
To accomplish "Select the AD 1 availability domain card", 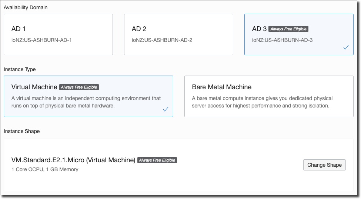I will (58, 34).
